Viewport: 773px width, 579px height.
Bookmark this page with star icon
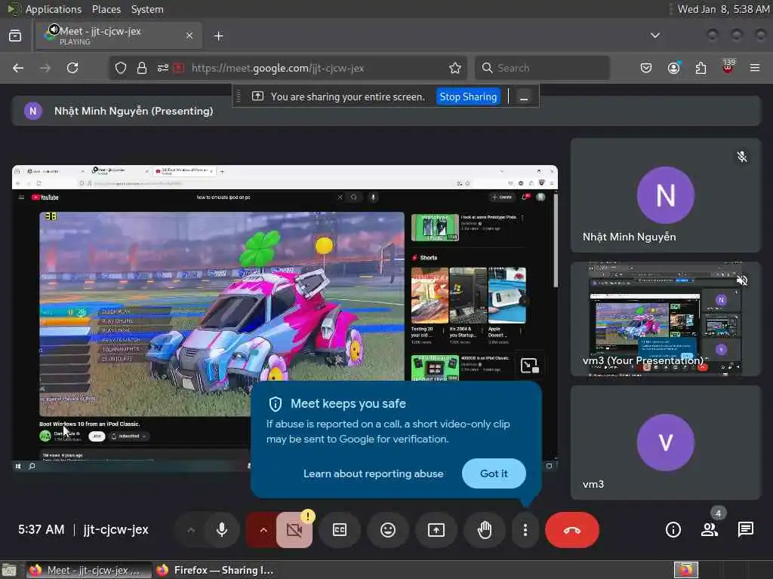pos(454,68)
